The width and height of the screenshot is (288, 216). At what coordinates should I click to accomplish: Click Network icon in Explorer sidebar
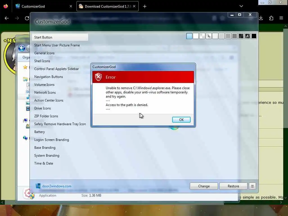[25, 138]
